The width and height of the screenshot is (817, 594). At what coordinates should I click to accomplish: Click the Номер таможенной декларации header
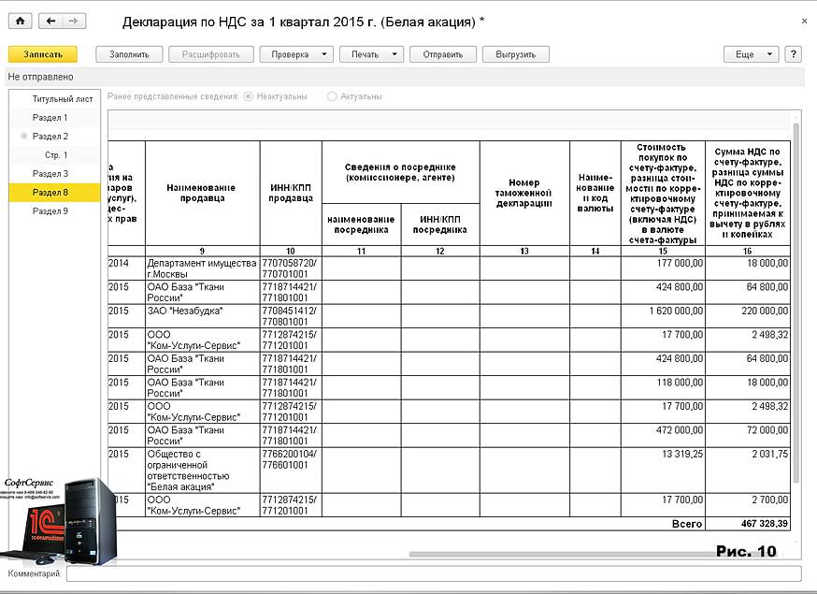point(524,193)
